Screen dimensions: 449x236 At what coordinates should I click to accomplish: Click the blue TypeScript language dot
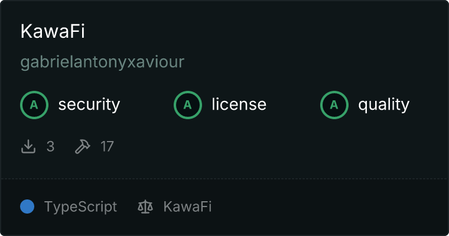(x=27, y=206)
